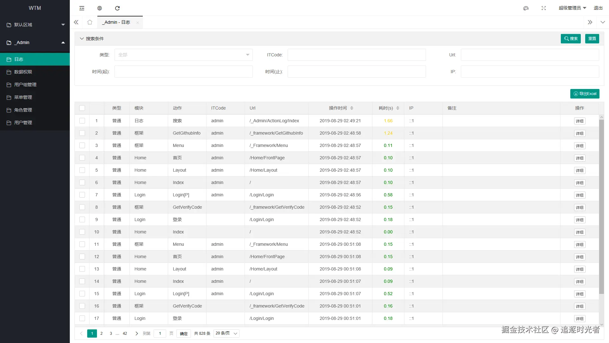Go to the home tab icon
609x343 pixels.
pyautogui.click(x=90, y=22)
